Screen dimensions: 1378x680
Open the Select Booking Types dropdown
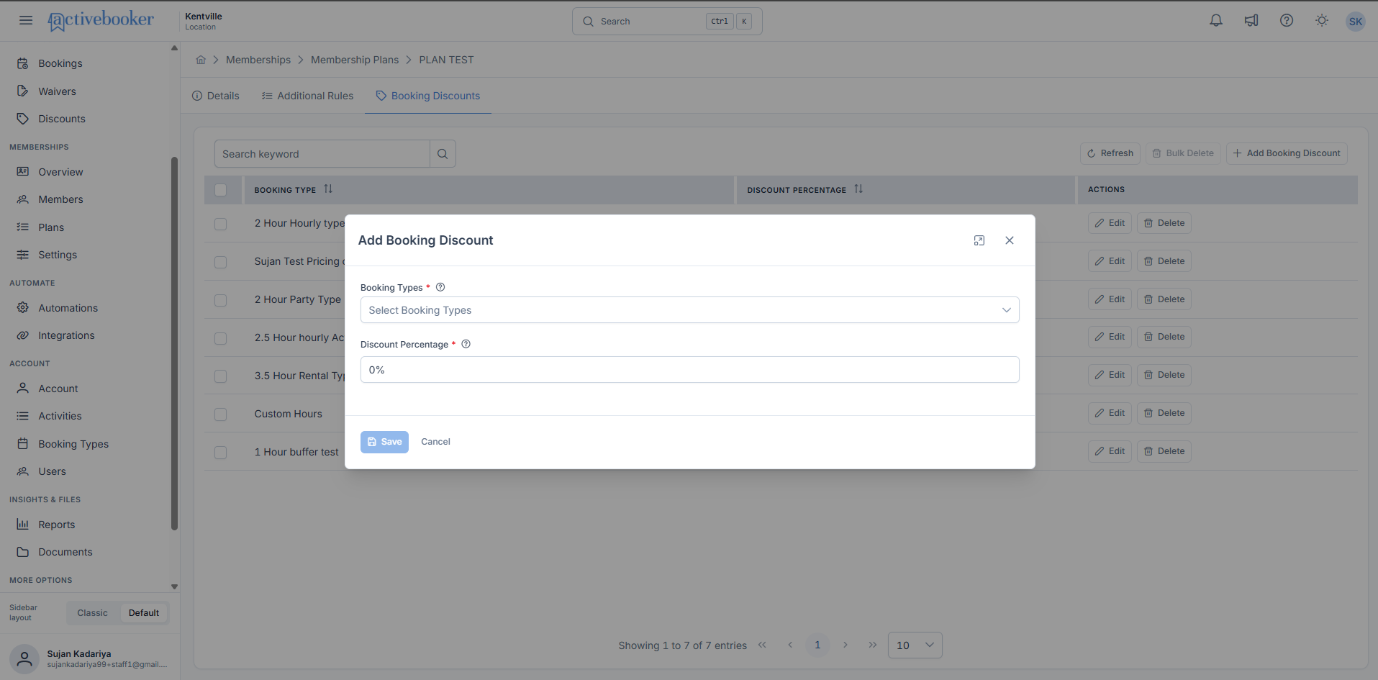(689, 310)
